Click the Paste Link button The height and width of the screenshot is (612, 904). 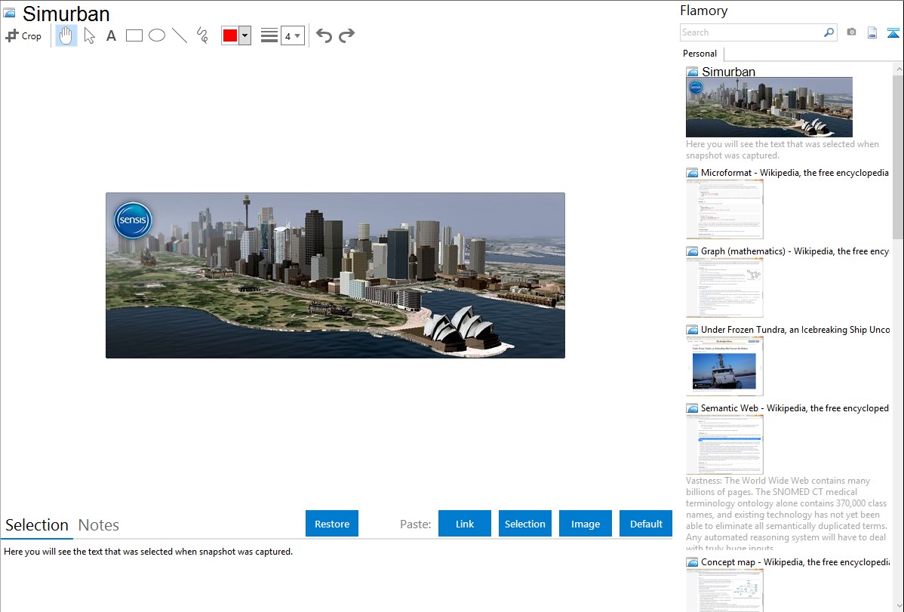coord(465,524)
